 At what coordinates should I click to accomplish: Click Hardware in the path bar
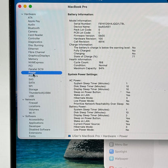coord(109,136)
